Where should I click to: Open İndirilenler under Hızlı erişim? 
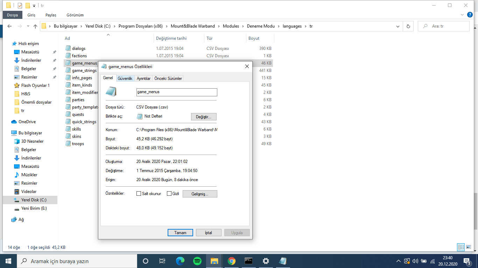pos(31,60)
